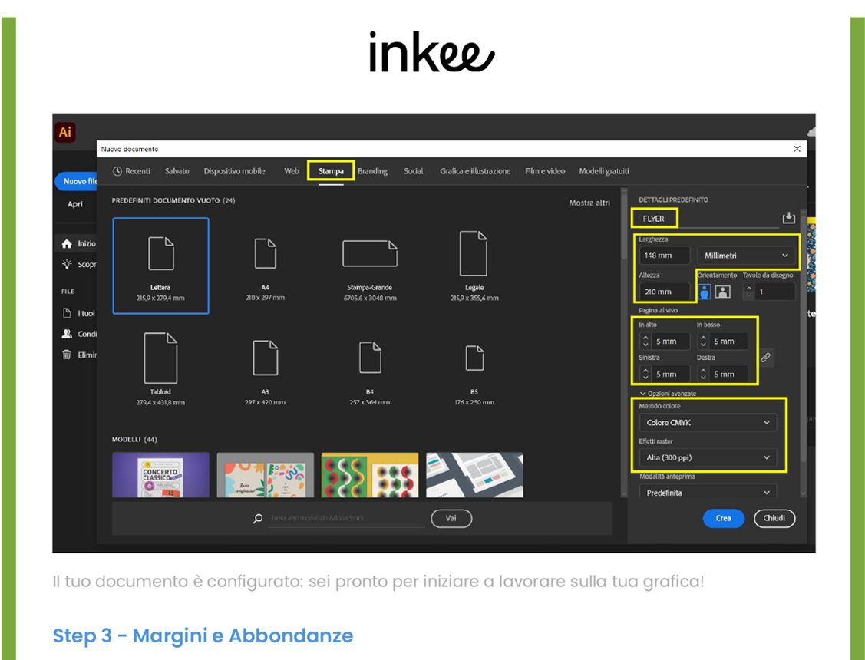Click the PREDEFINITI DOCUMENTO VUOTO heading
Image resolution: width=865 pixels, height=660 pixels.
[x=173, y=200]
